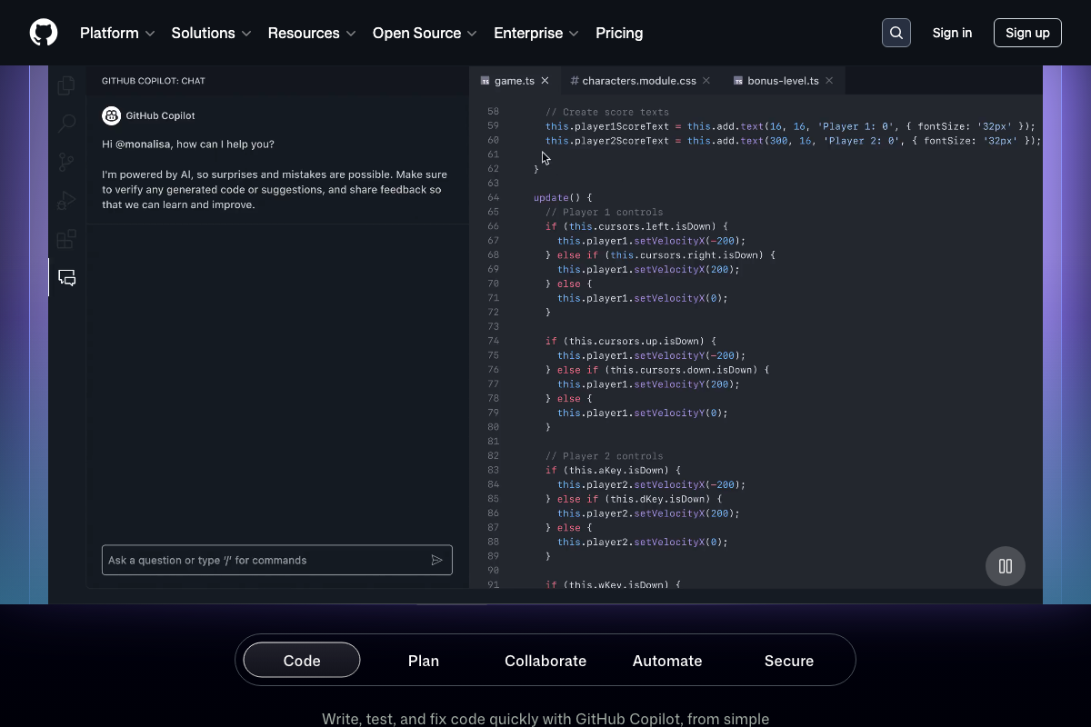Close the game.ts tab
Image resolution: width=1091 pixels, height=727 pixels.
[545, 81]
